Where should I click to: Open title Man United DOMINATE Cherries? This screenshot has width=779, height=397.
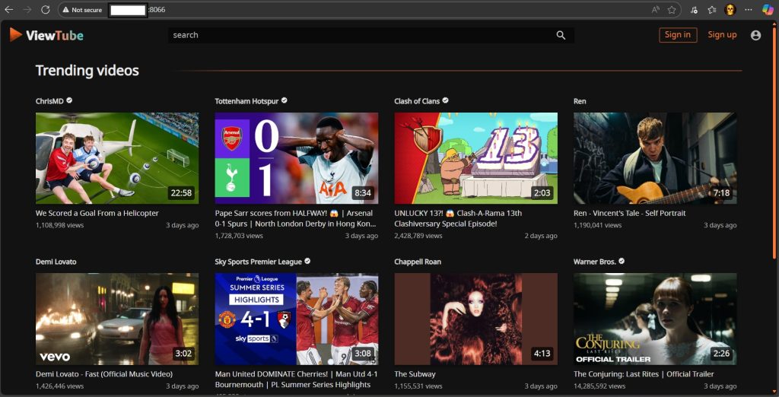(296, 379)
